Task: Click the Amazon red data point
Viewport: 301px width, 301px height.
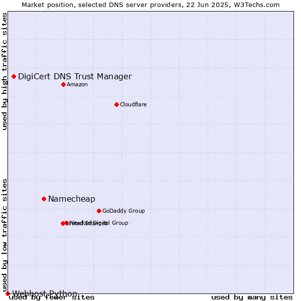Action: [64, 84]
